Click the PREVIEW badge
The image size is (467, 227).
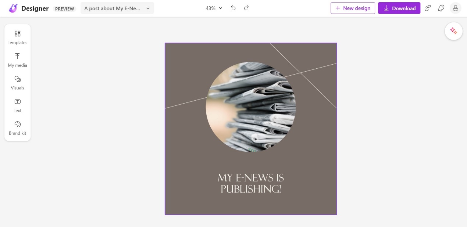click(65, 9)
